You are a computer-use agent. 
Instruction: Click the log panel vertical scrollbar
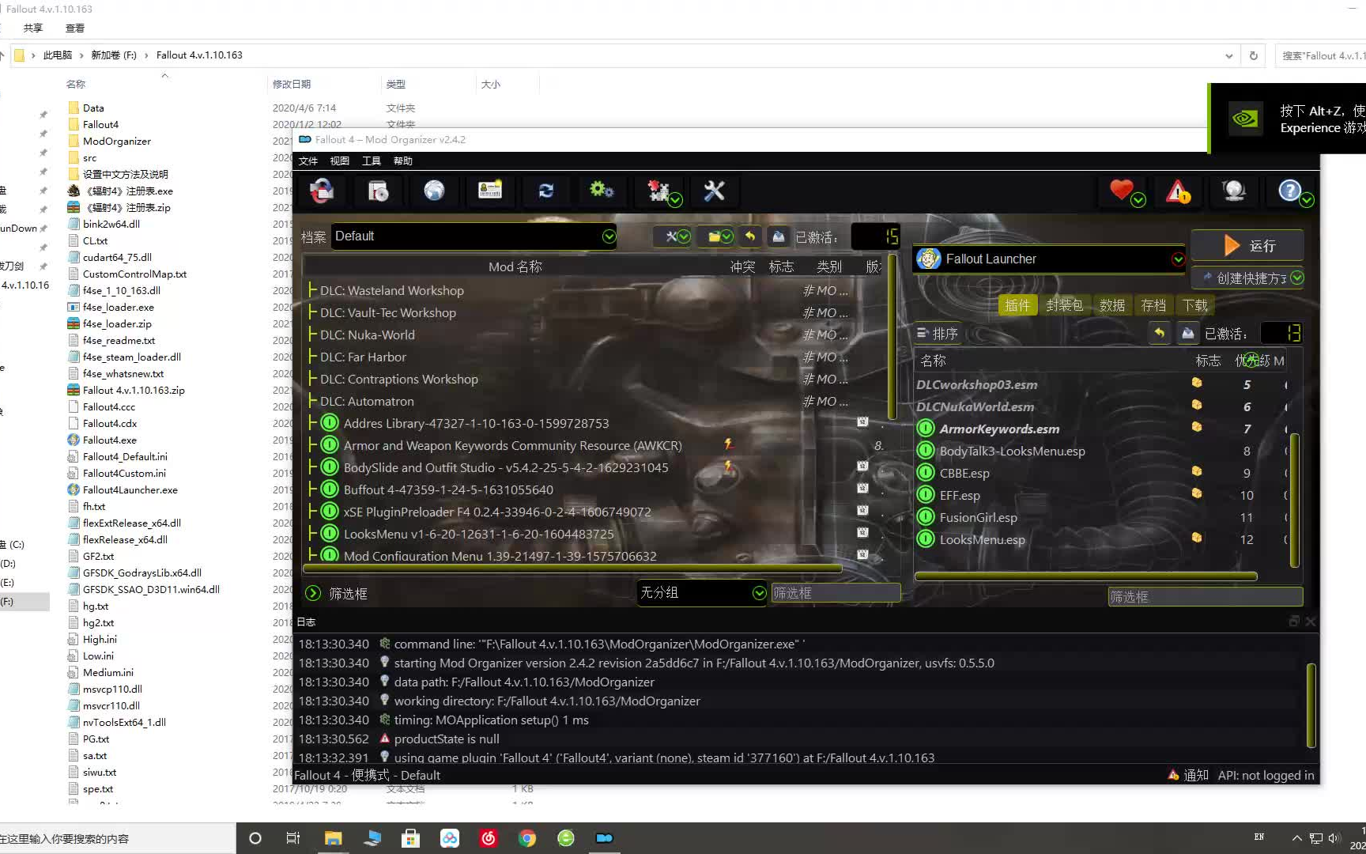pyautogui.click(x=1311, y=705)
